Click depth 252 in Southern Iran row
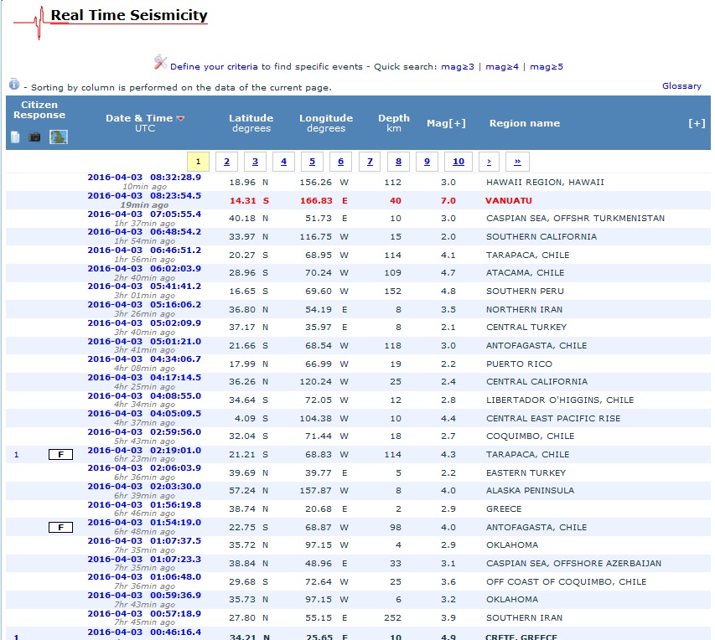Screen dimensions: 715x640 click(x=392, y=617)
